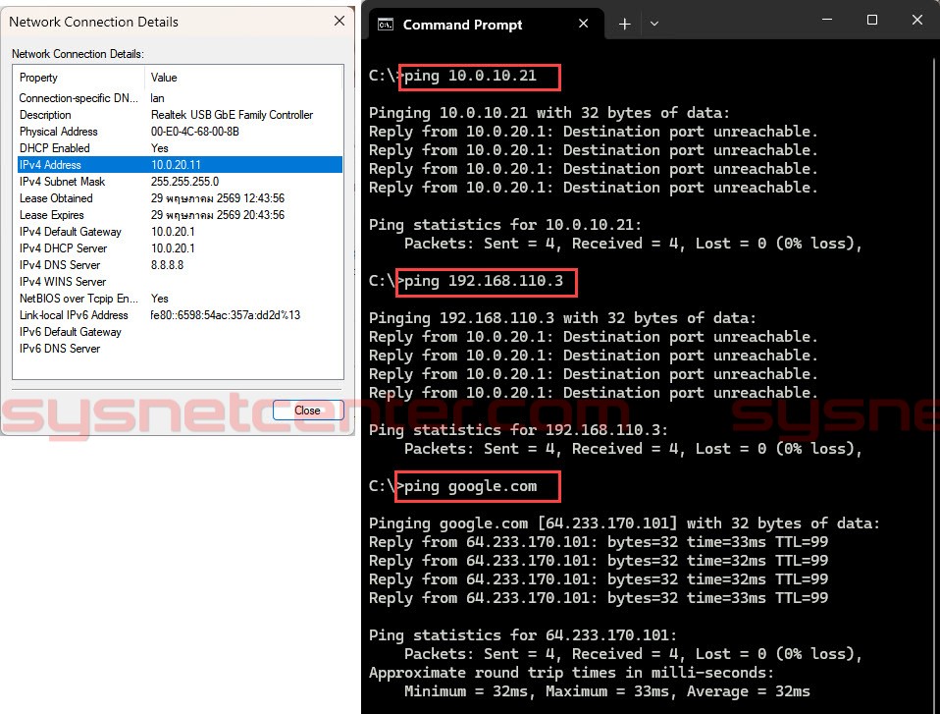The width and height of the screenshot is (940, 714).
Task: Click 'Ping statistics for 192.168.110.3' line
Action: pyautogui.click(x=518, y=430)
